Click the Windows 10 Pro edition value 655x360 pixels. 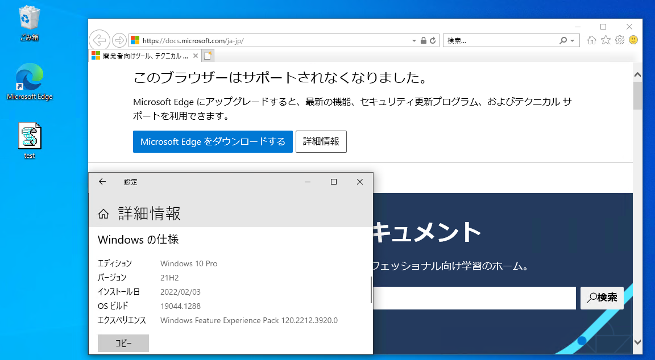[189, 263]
